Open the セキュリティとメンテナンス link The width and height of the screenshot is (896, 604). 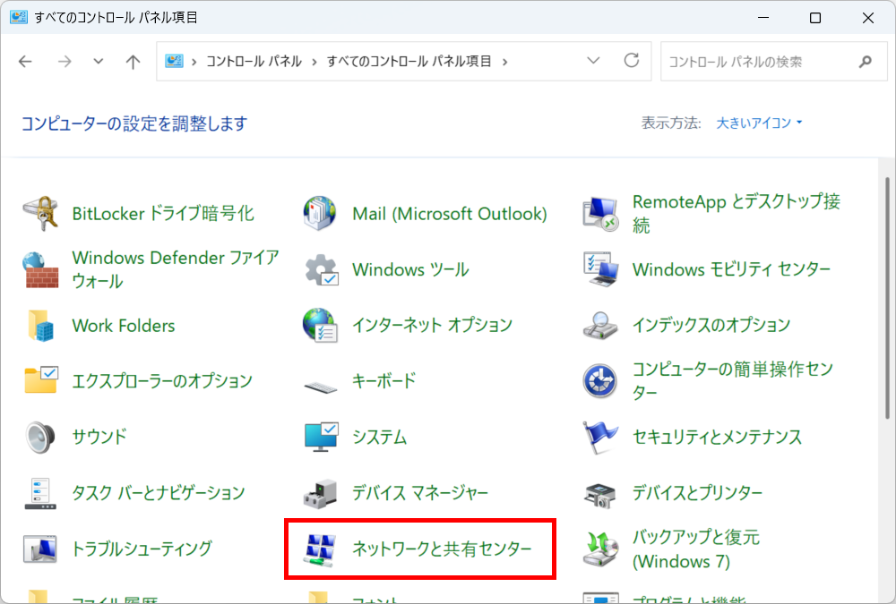[717, 437]
